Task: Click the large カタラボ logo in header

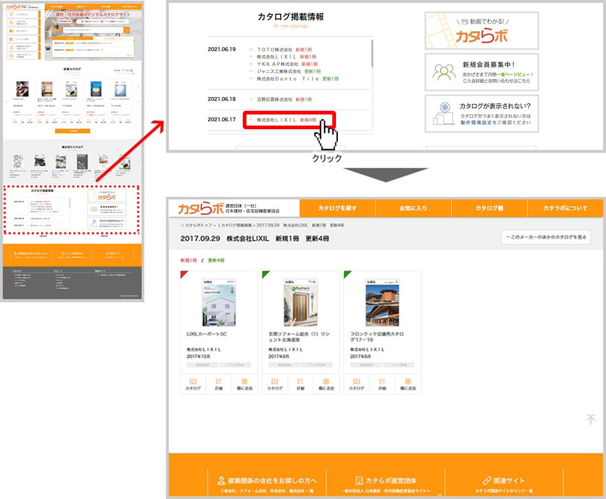Action: click(201, 209)
